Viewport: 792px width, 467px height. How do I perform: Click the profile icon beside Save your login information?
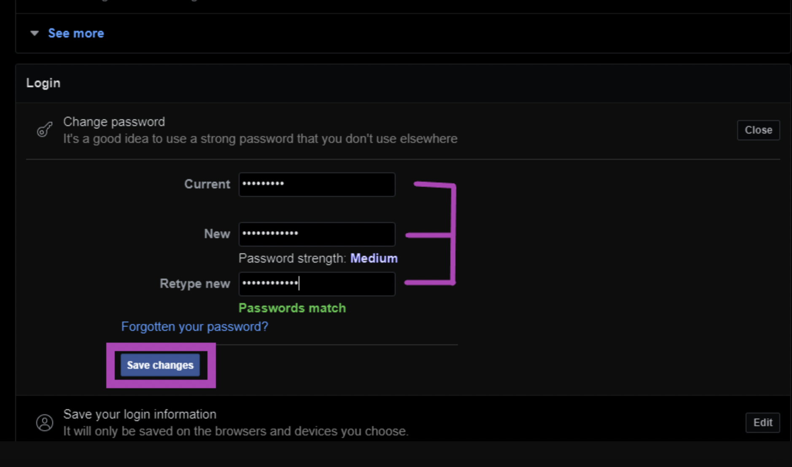45,422
